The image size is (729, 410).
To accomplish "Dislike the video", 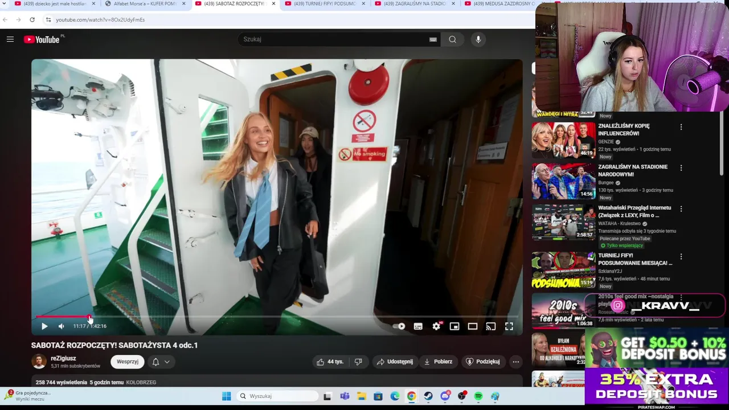I will coord(358,362).
